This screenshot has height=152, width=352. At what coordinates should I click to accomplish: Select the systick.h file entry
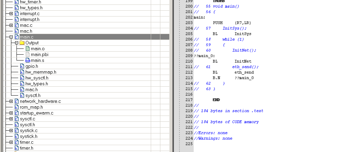(29, 137)
